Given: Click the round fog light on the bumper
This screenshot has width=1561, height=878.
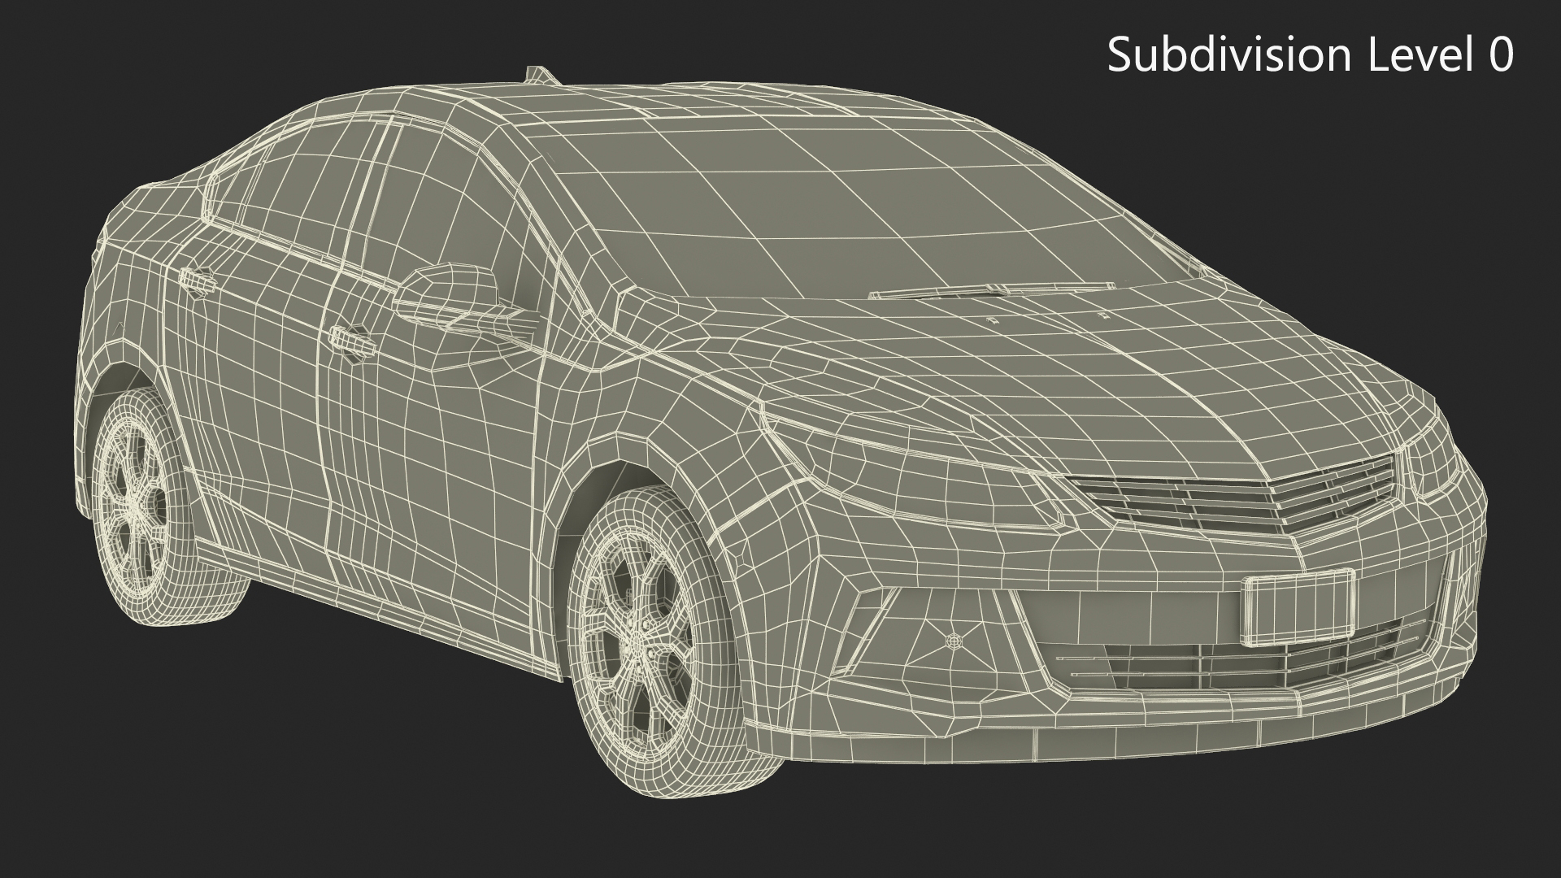Looking at the screenshot, I should pos(953,641).
